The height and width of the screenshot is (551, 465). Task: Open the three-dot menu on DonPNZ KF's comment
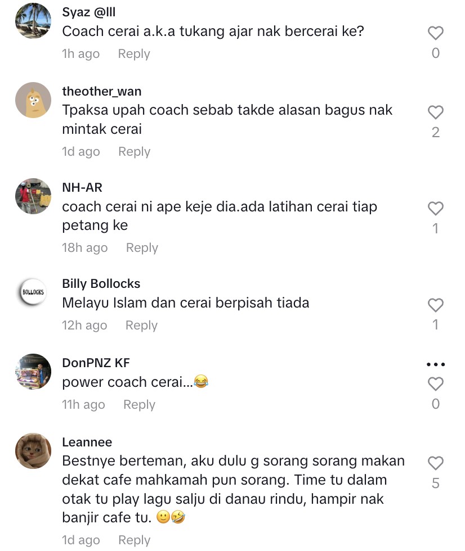tap(436, 364)
